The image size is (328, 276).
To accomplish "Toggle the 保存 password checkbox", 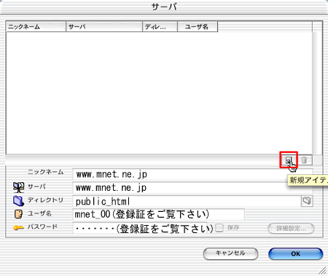I will [219, 228].
